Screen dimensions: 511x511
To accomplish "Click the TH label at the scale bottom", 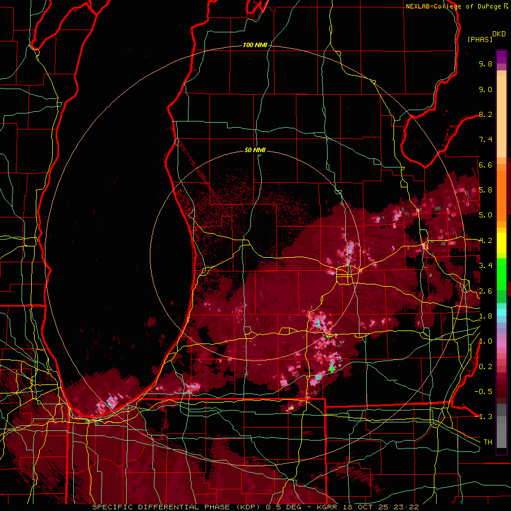I will (488, 442).
